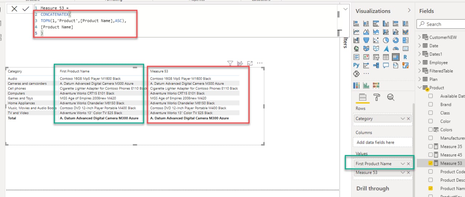This screenshot has height=197, width=465.
Task: Select the Cell phones category row
Action: click(17, 88)
